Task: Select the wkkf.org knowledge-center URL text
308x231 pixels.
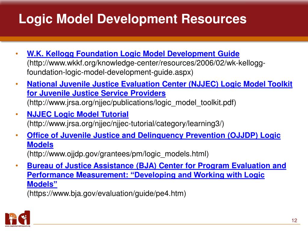Action: coord(146,68)
